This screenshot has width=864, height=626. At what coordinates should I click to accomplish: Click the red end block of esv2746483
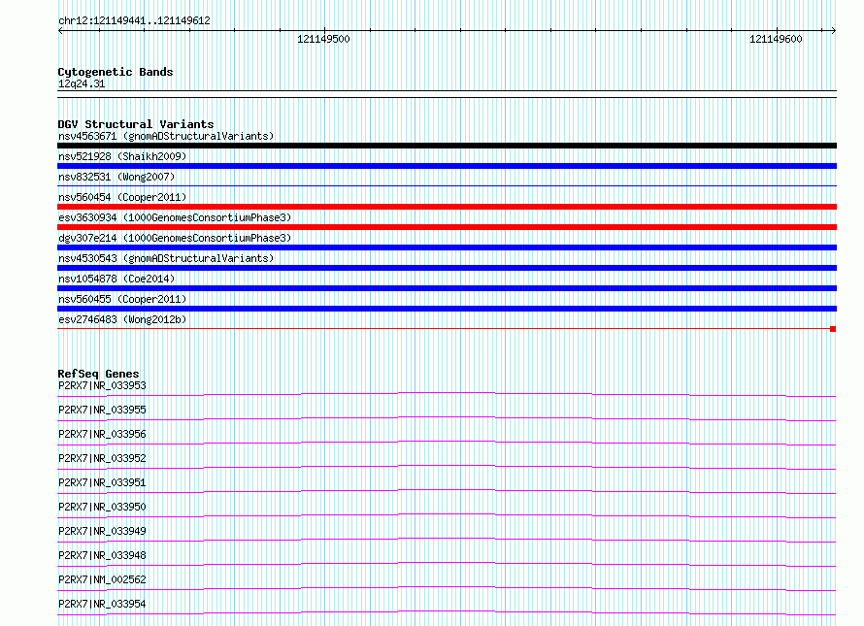(x=833, y=329)
